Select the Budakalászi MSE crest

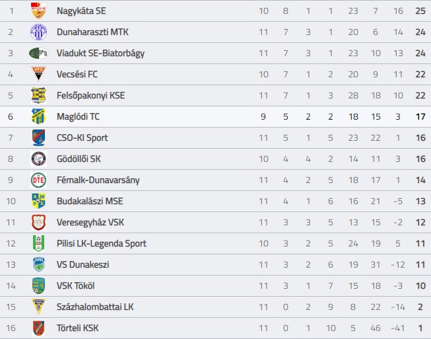[x=38, y=201]
